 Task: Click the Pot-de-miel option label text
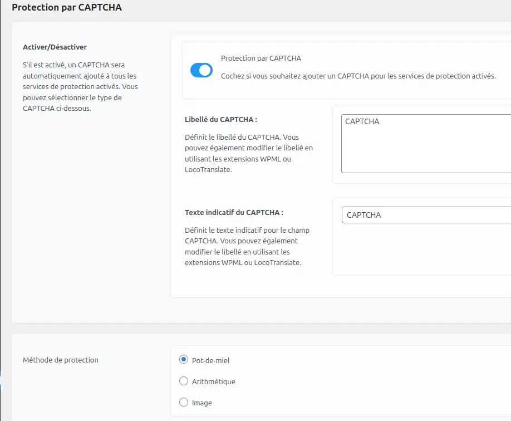pyautogui.click(x=210, y=360)
